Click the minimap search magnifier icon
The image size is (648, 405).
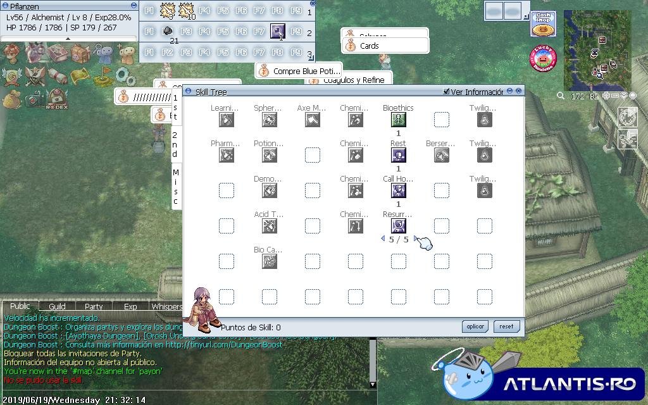[561, 96]
